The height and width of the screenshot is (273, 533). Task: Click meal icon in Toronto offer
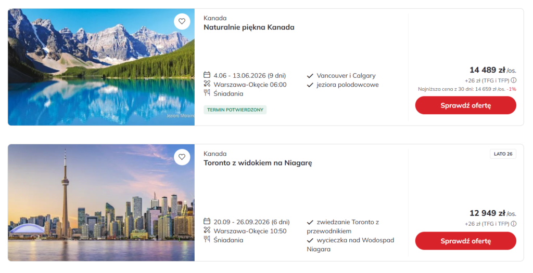pyautogui.click(x=207, y=240)
